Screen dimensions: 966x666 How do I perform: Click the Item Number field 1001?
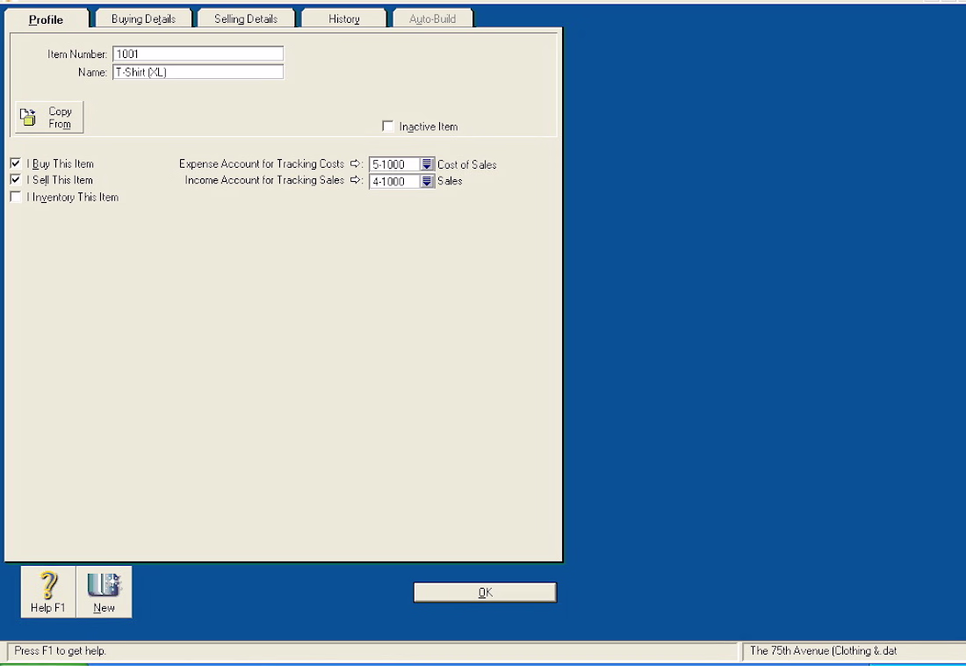tap(198, 54)
